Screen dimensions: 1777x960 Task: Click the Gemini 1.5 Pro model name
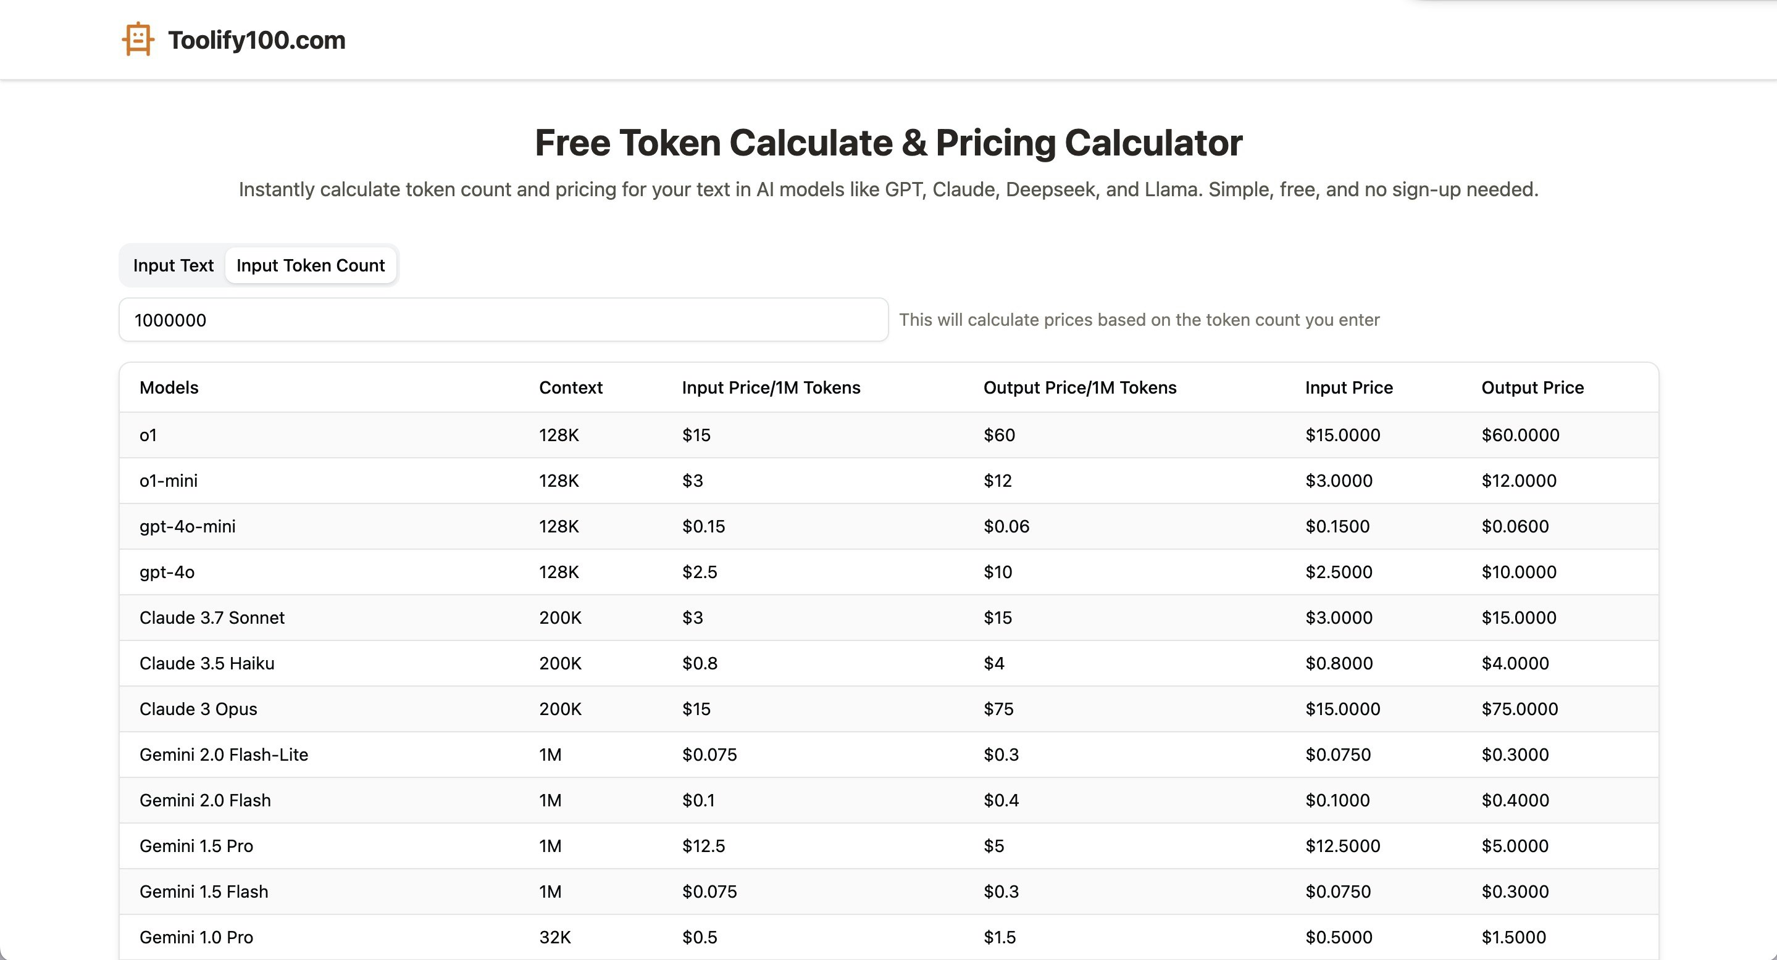196,846
